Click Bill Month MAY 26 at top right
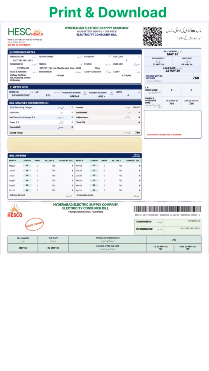The image size is (209, 371). (x=172, y=54)
